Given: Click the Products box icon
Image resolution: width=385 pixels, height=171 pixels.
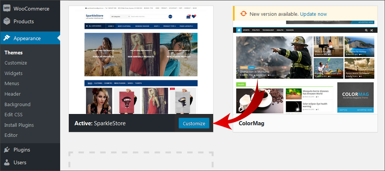Looking at the screenshot, I should point(7,21).
